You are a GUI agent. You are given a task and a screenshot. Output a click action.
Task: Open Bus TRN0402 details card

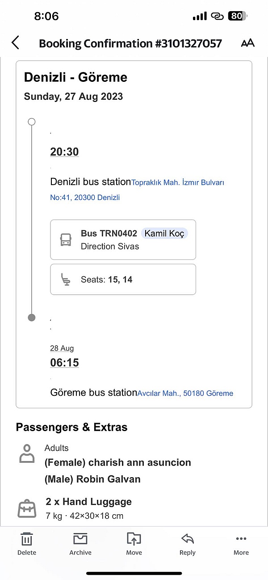click(x=123, y=240)
